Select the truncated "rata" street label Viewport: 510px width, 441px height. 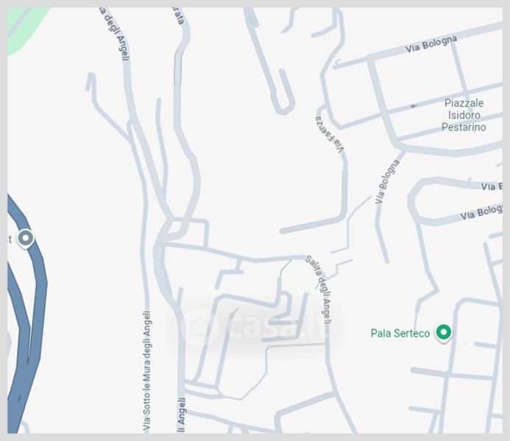coord(179,16)
